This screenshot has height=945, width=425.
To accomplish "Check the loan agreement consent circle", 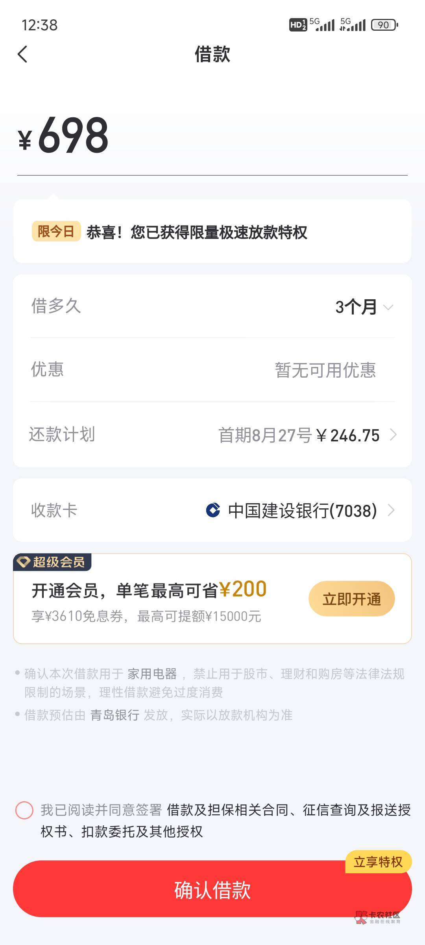I will pyautogui.click(x=24, y=810).
